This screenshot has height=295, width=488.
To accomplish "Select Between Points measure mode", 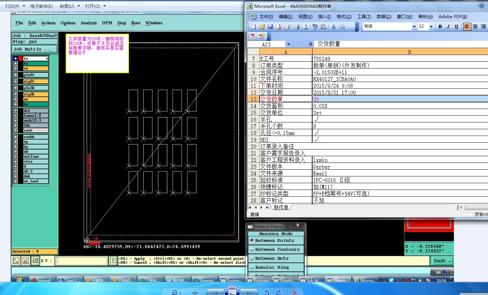I will click(276, 240).
